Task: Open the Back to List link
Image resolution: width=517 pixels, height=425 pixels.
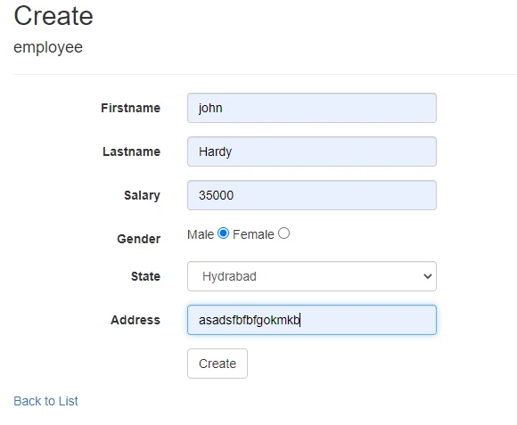Action: point(45,401)
